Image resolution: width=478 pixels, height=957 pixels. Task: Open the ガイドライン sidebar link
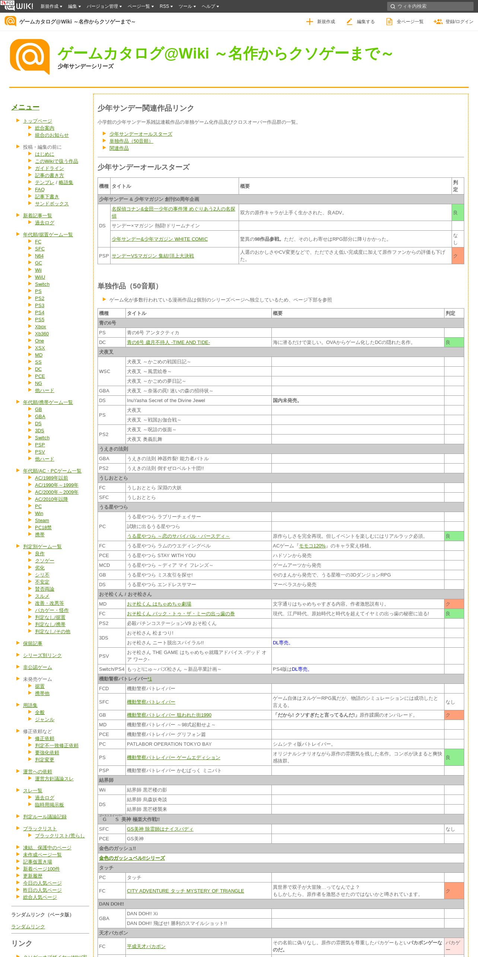[x=50, y=168]
